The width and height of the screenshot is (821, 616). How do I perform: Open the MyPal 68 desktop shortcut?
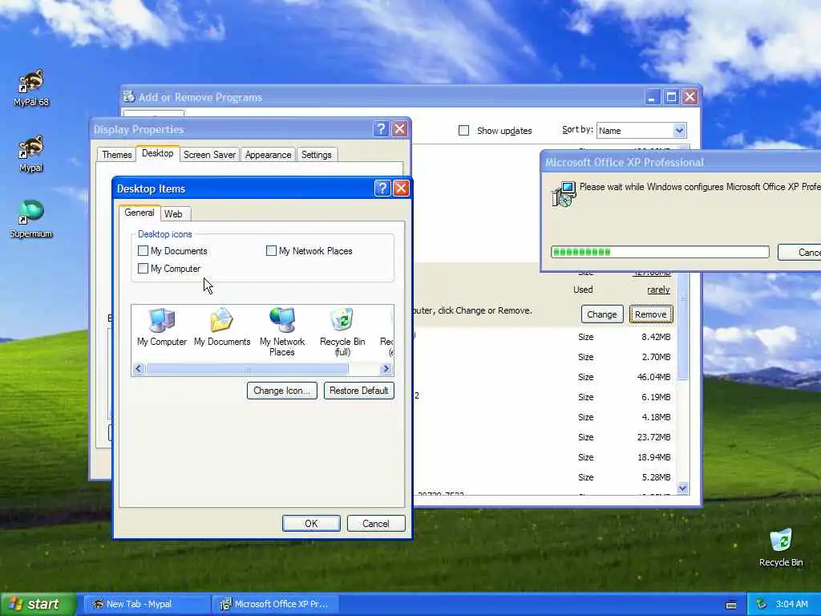coord(31,88)
